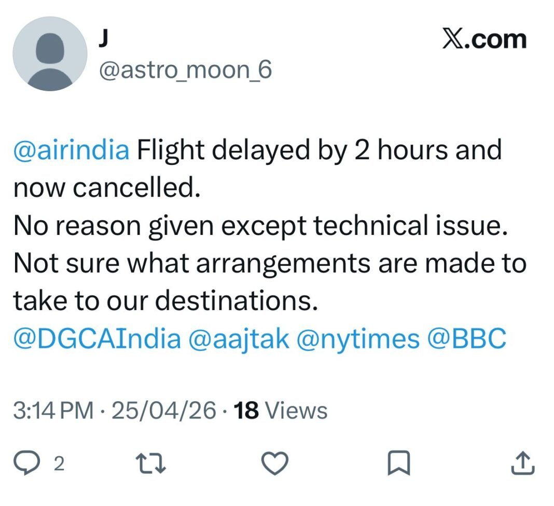Viewport: 554px width, 506px height.
Task: Bookmark this tweet
Action: click(399, 462)
